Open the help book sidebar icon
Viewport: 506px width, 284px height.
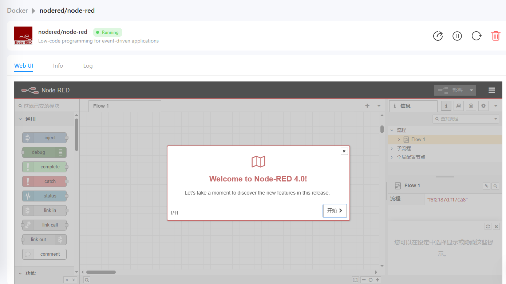click(x=459, y=106)
